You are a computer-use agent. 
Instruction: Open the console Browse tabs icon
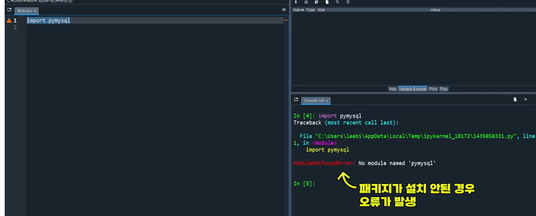[x=296, y=100]
